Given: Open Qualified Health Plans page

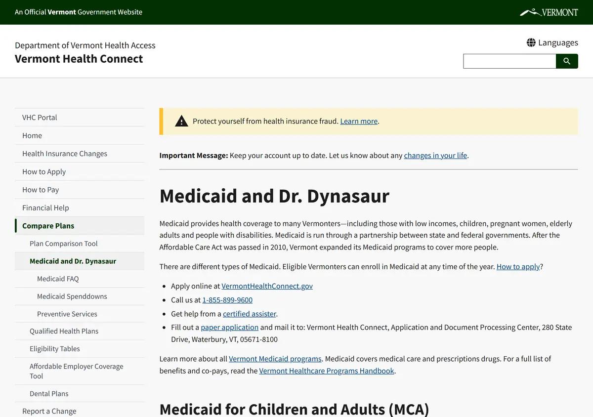Looking at the screenshot, I should tap(80, 331).
